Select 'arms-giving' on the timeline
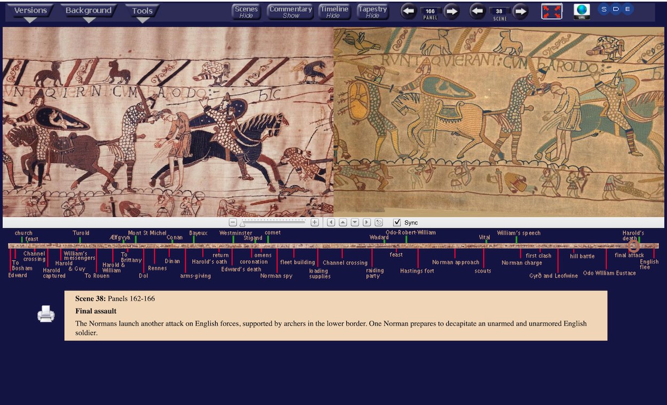667x405 pixels. point(195,276)
